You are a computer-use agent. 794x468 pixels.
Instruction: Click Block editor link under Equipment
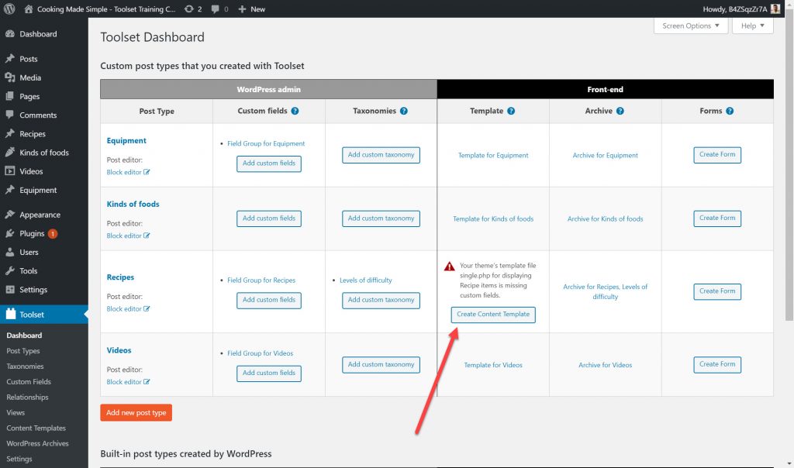128,172
